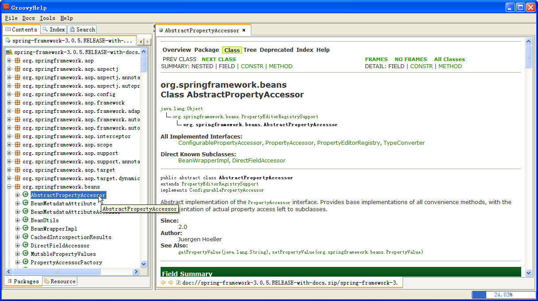Click the package icon for org.springframework.aop.scope
Viewport: 538px width, 301px height.
point(18,145)
